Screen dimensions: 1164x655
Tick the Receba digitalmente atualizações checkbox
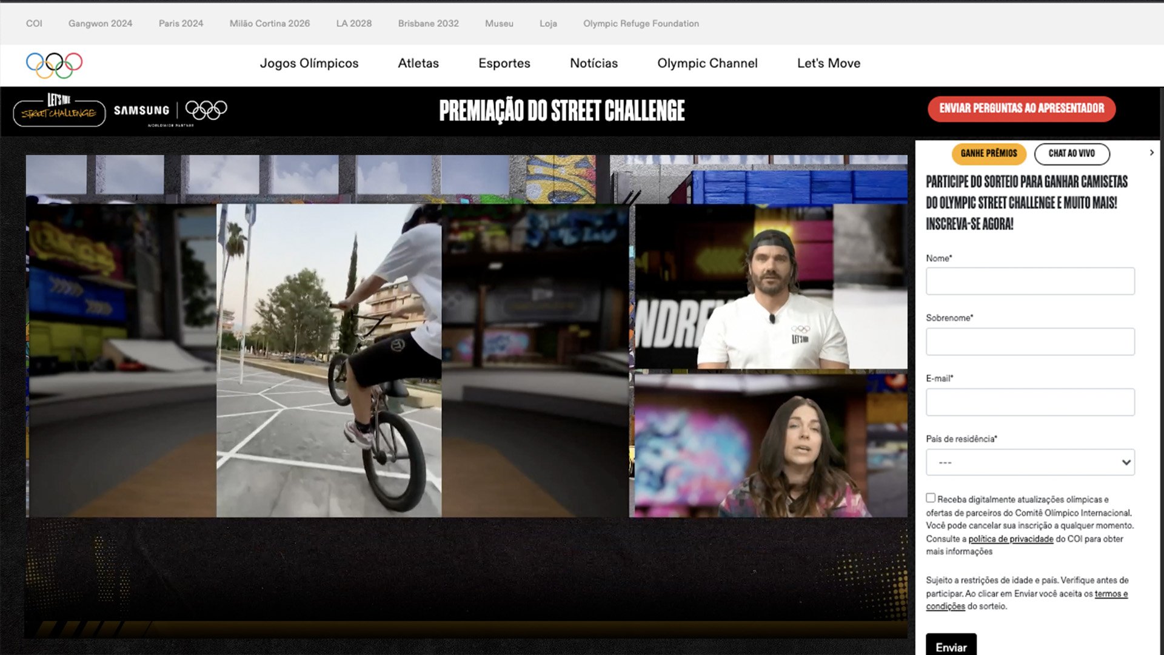(x=931, y=498)
